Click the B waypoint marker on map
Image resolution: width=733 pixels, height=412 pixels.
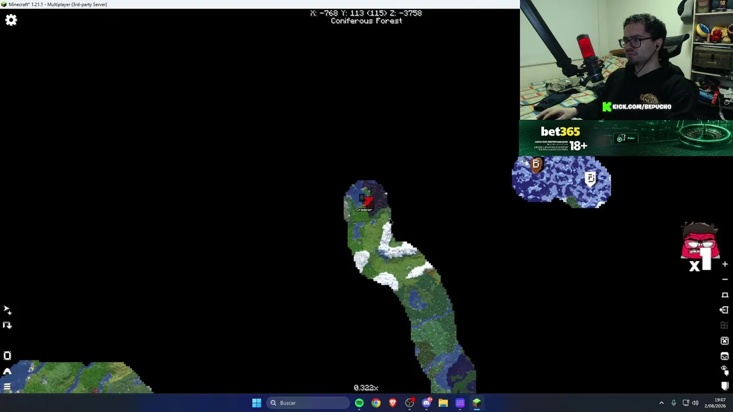click(536, 165)
